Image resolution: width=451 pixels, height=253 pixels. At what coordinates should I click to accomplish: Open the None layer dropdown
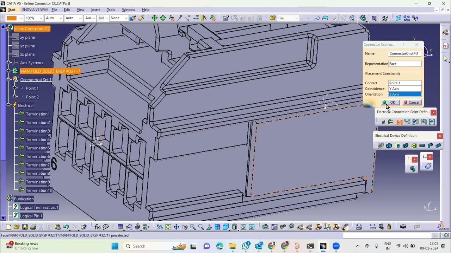coord(125,18)
